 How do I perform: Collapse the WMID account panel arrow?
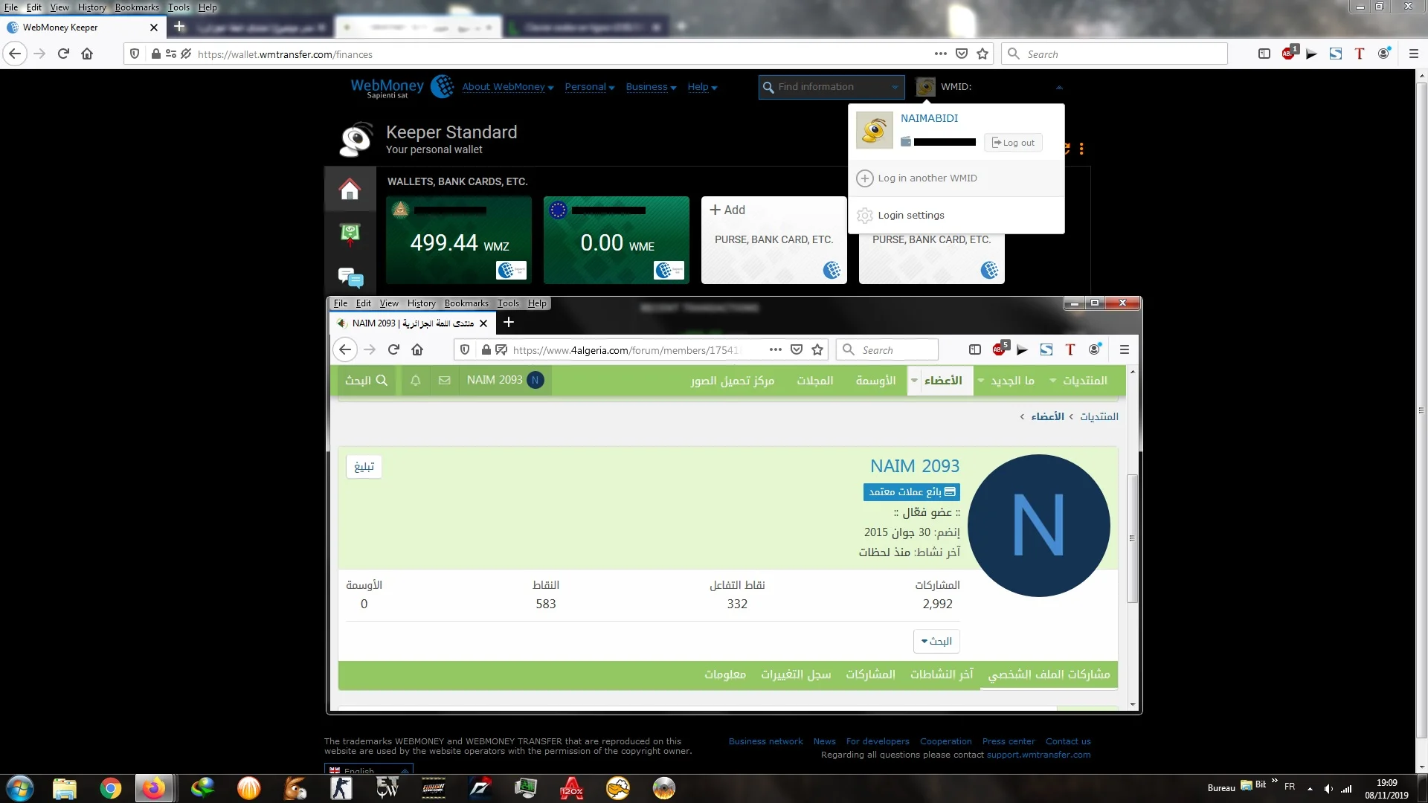coord(1059,88)
